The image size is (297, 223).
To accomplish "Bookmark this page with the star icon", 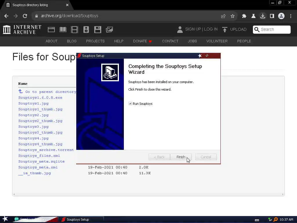I will coord(233,16).
